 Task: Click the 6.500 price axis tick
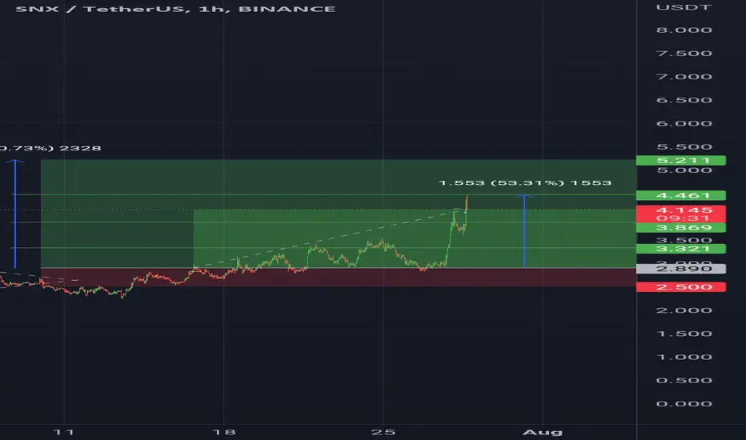(684, 100)
